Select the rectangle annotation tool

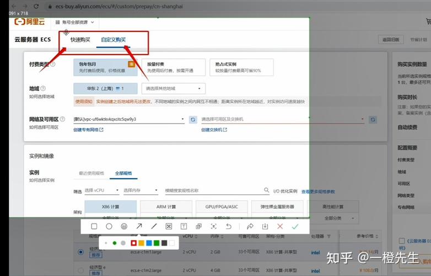click(94, 226)
